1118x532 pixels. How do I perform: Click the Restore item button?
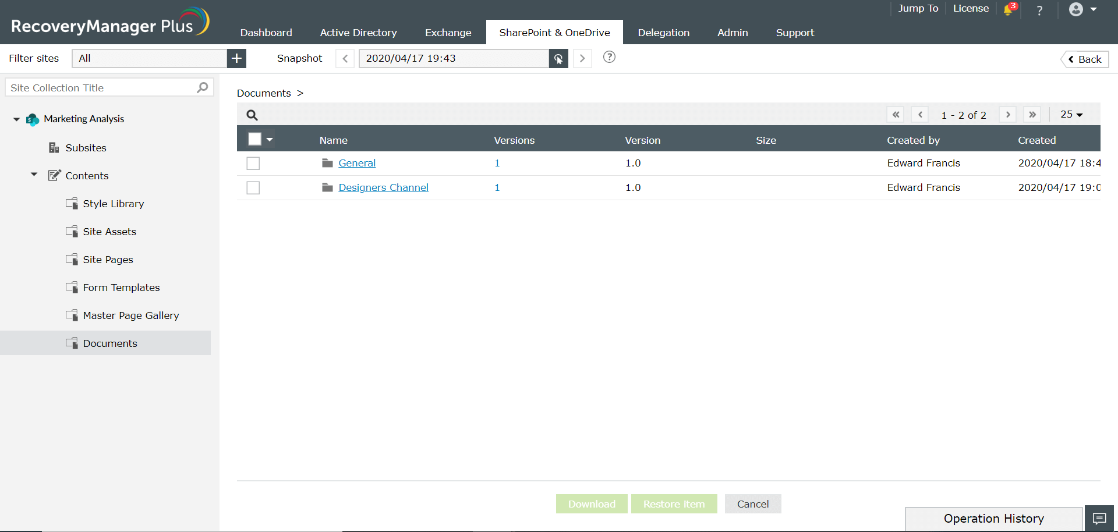point(674,504)
